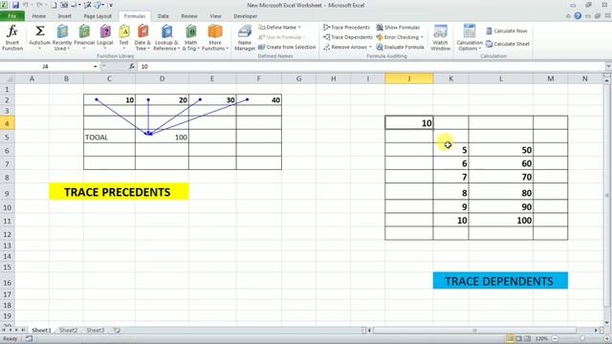The width and height of the screenshot is (612, 344).
Task: Insert a new worksheet tab
Action: tap(117, 331)
